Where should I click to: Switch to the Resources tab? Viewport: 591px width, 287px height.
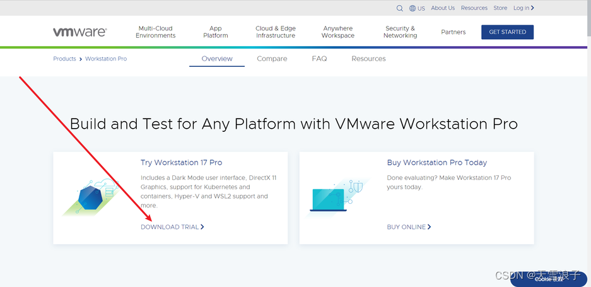coord(368,59)
